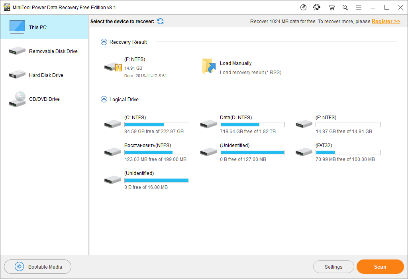Open the hamburger menu icon
408x279 pixels.
(359, 8)
